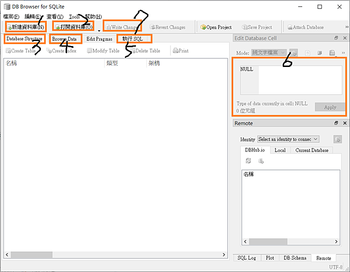Close the Edit Database Cell panel

[345, 38]
